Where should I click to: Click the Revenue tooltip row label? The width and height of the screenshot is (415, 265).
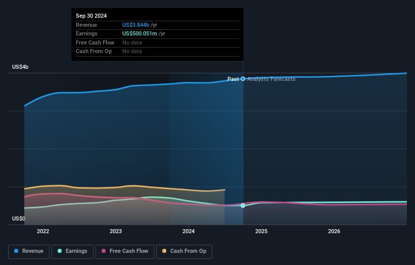point(86,25)
